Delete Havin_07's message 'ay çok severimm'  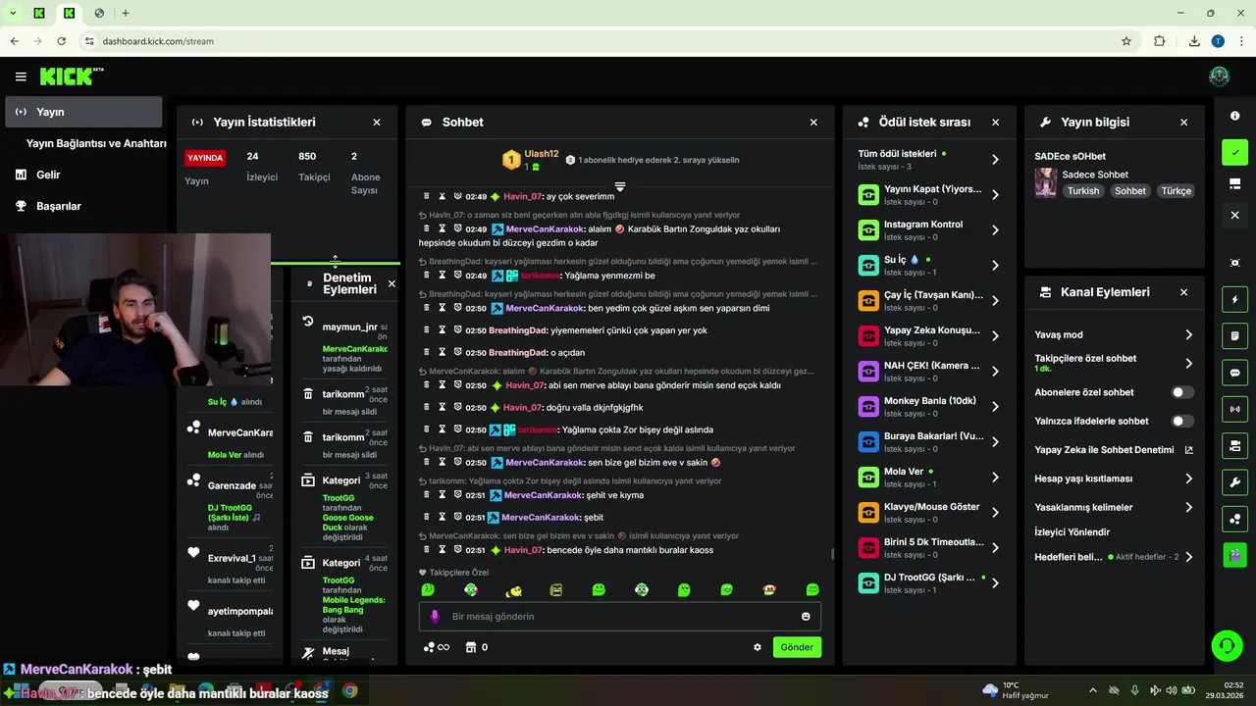pyautogui.click(x=427, y=196)
